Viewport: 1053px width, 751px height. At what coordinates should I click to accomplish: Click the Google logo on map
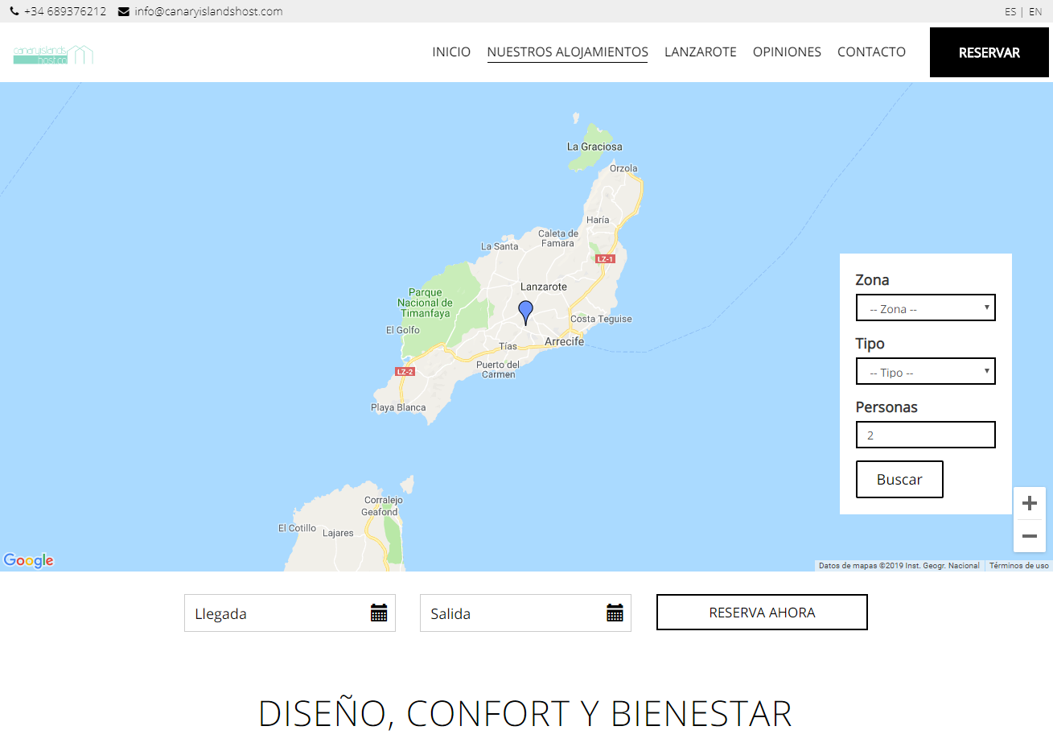point(29,560)
